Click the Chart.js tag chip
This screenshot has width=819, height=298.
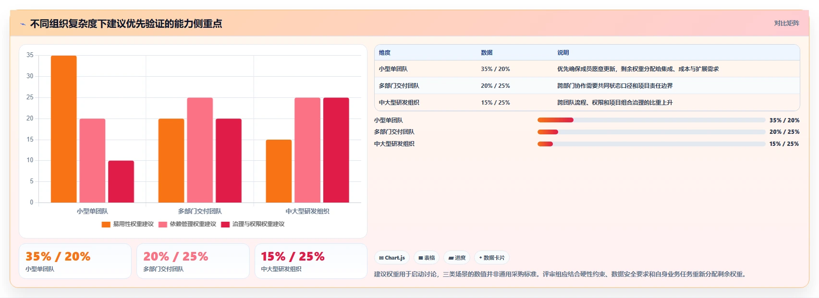[392, 258]
